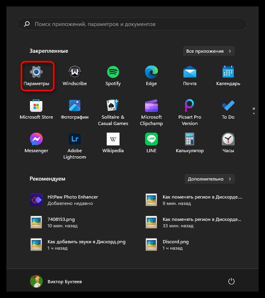Open Messenger
This screenshot has height=298, width=265.
coord(36,143)
